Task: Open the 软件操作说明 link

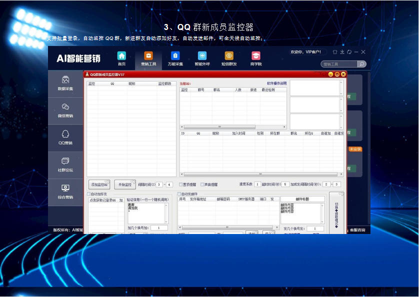Action: [276, 83]
